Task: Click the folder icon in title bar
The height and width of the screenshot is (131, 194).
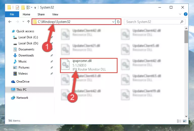Action: (x=9, y=7)
